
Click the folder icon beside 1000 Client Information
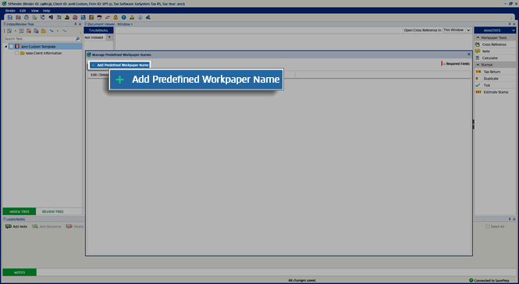[x=22, y=53]
